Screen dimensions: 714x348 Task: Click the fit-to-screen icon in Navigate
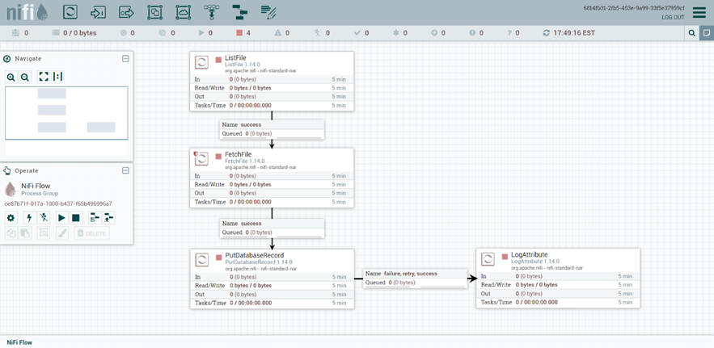(x=44, y=77)
